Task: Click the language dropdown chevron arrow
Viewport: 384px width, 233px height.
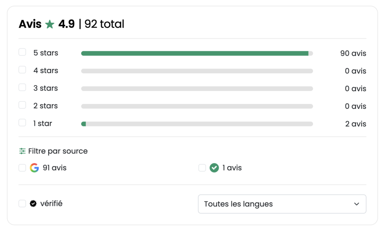Action: coord(357,204)
